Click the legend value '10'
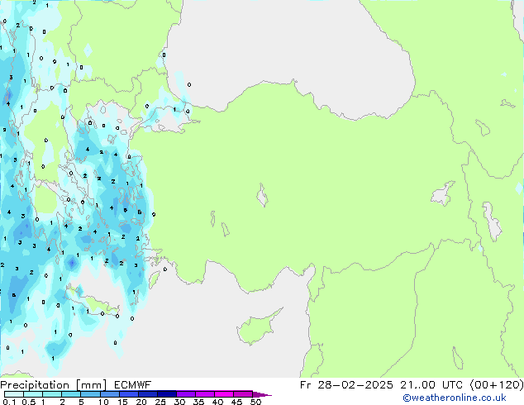Image resolution: width=524 pixels, height=405 pixels. click(103, 402)
